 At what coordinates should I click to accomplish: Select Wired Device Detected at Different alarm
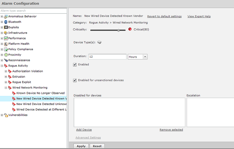tap(41, 110)
